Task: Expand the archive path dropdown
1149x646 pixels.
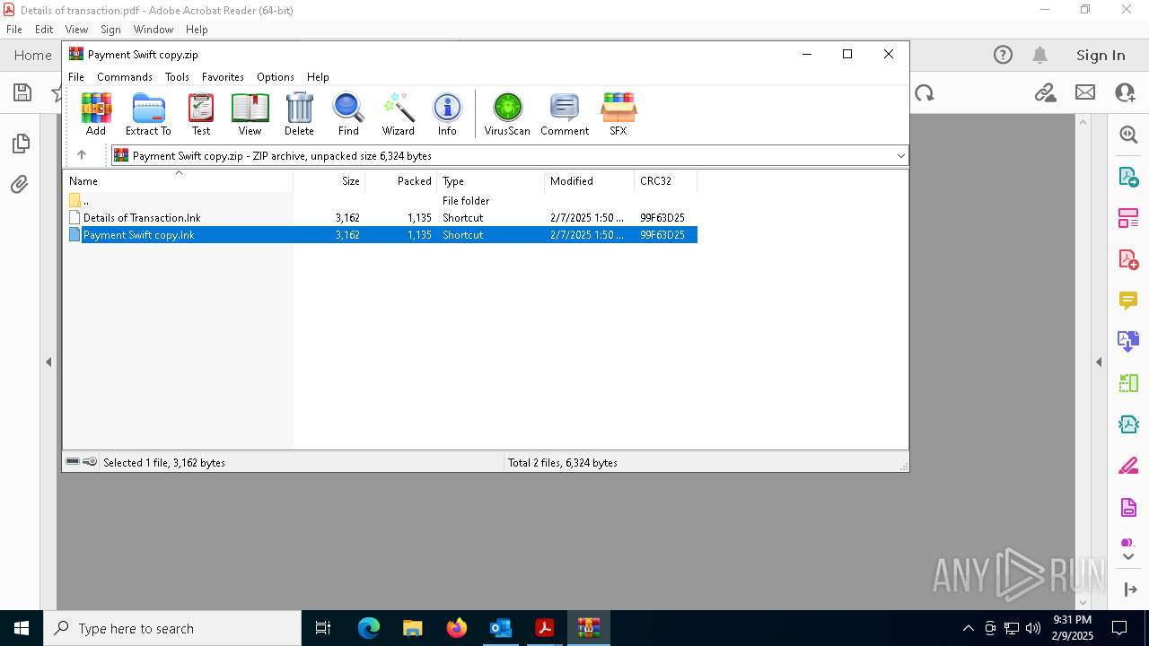Action: pyautogui.click(x=900, y=156)
